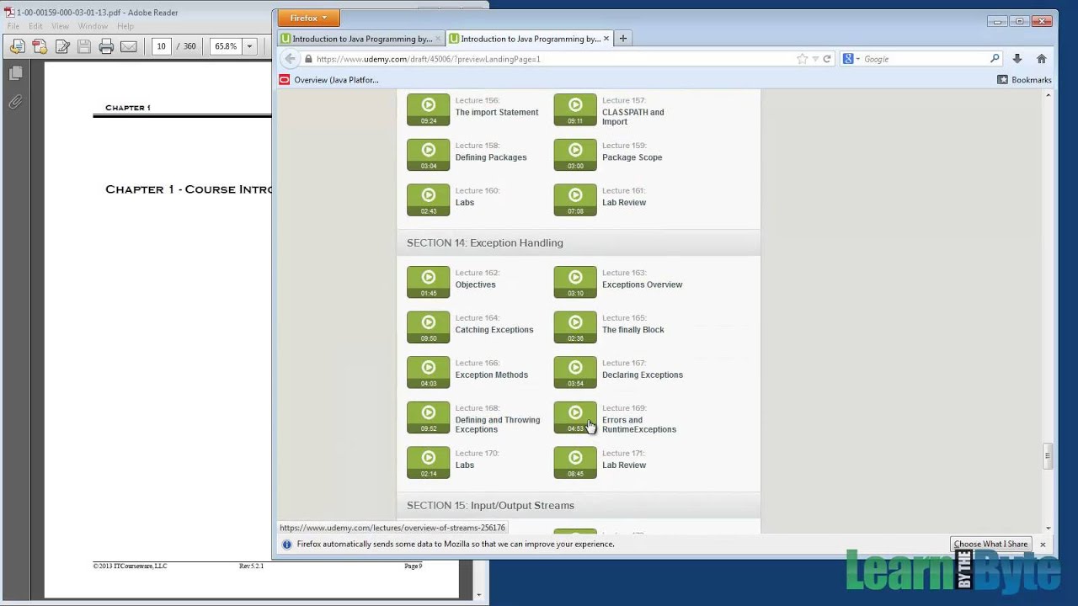Viewport: 1078px width, 606px height.
Task: Click the Adobe Reader save disk icon
Action: [84, 46]
